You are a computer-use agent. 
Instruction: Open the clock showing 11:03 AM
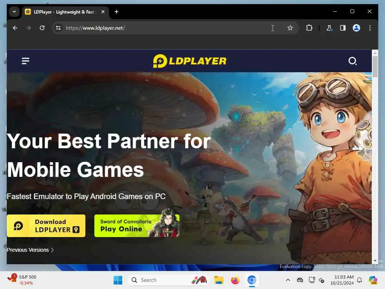(x=342, y=280)
